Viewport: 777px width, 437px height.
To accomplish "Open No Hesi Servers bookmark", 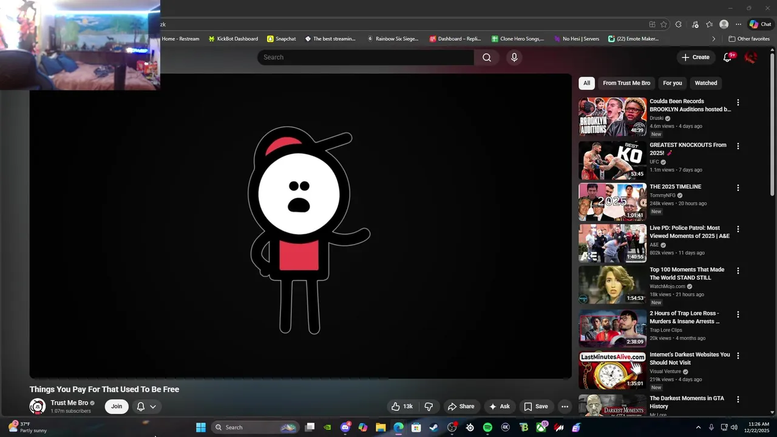I will [x=576, y=39].
